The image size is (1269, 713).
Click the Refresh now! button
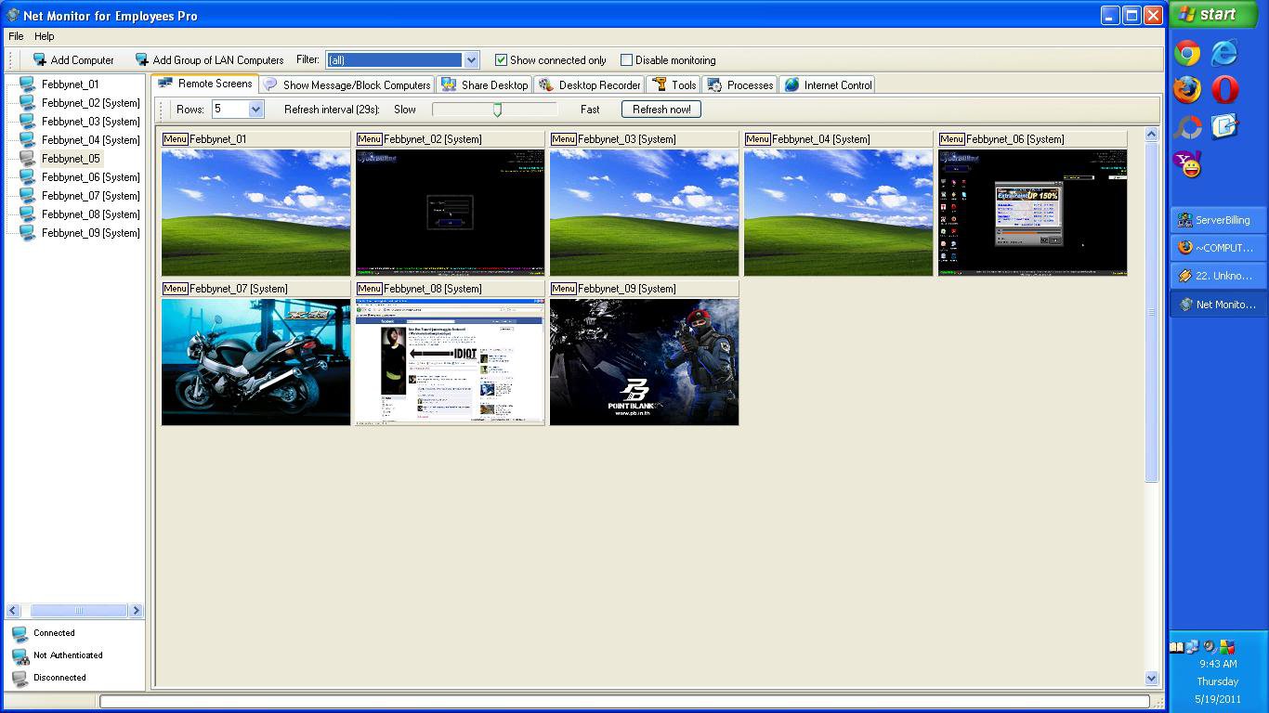tap(661, 109)
